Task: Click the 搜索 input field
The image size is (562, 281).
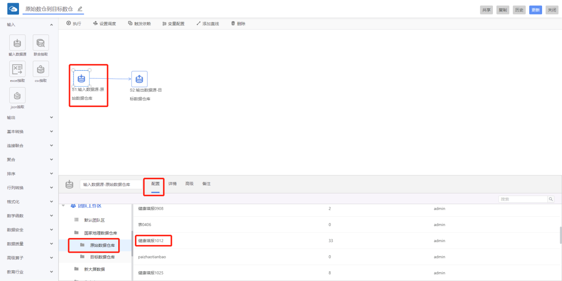Action: 523,199
